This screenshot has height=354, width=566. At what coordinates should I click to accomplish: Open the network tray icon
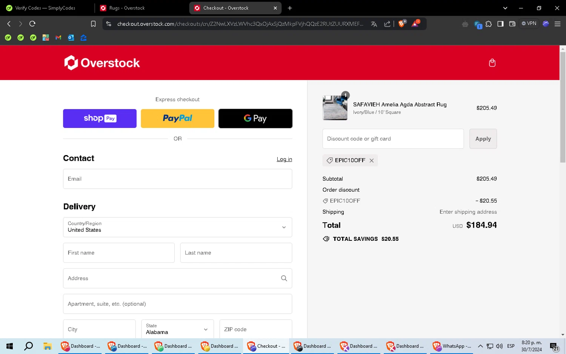tap(490, 346)
